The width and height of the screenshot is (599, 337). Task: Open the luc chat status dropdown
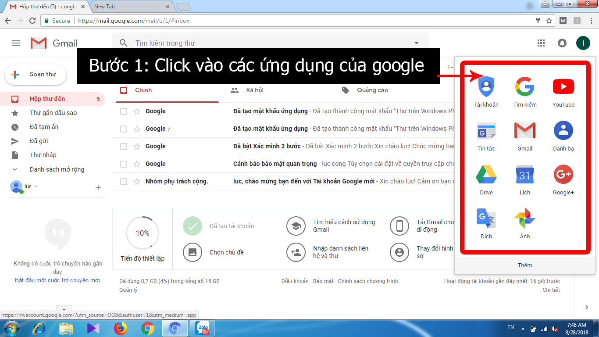[36, 186]
